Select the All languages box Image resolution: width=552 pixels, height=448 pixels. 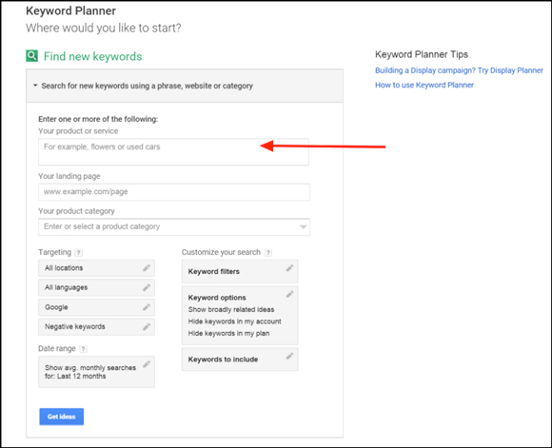click(x=96, y=287)
